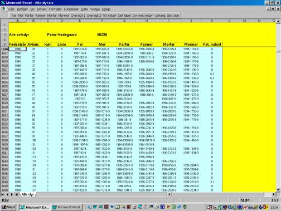The height and width of the screenshot is (211, 281).
Task: Click the Far column heading cell
Action: point(80,45)
